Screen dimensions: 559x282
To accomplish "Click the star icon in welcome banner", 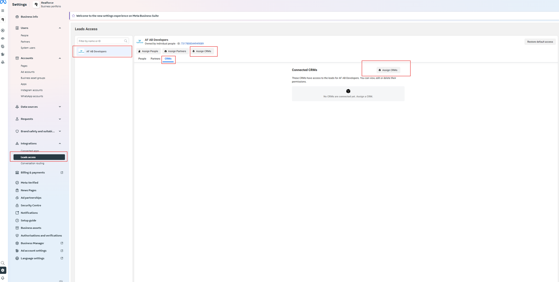I will coord(73,16).
